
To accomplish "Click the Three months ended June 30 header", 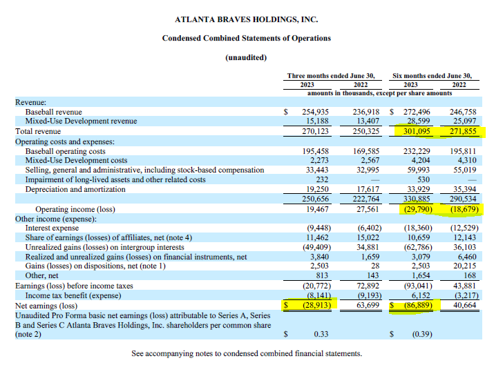I will [331, 76].
